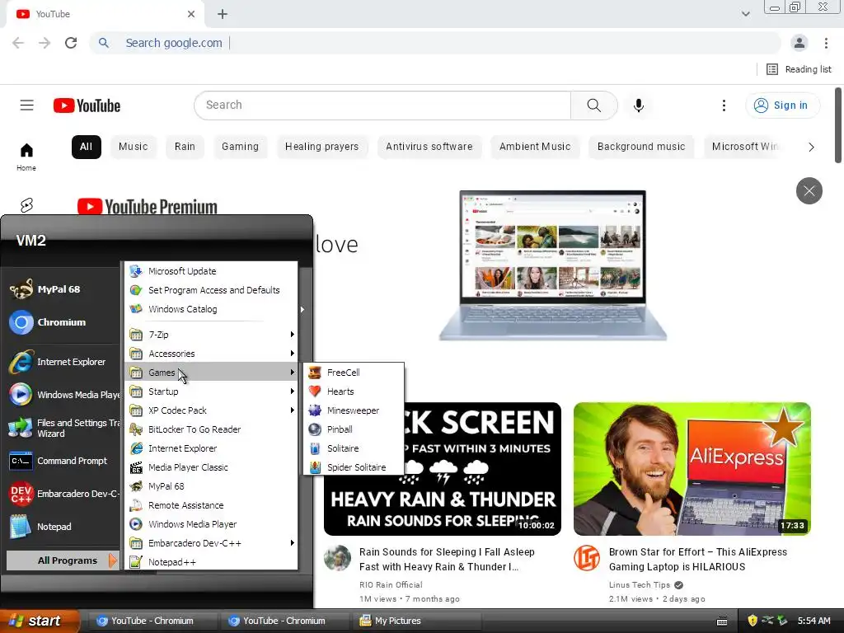Focus the Chromium address bar

(x=435, y=43)
